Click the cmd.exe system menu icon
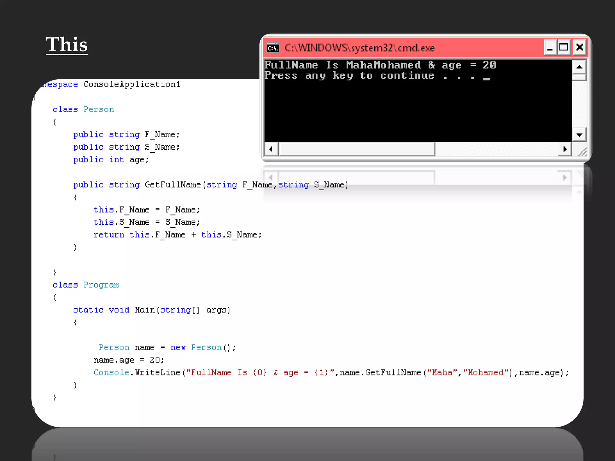 pos(273,48)
